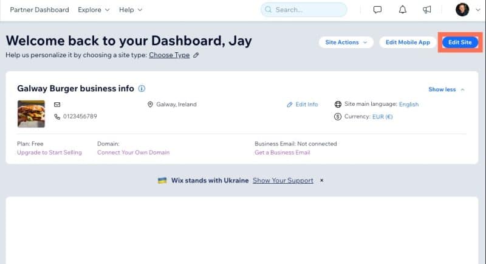486x264 pixels.
Task: Open the chat messages icon
Action: [x=377, y=10]
